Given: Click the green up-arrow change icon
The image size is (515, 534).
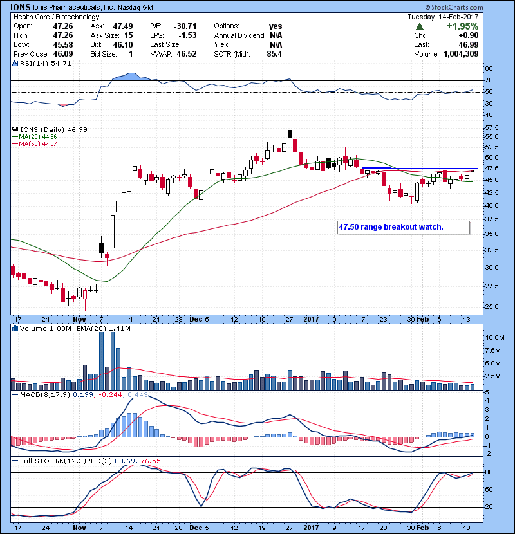Looking at the screenshot, I should click(420, 26).
